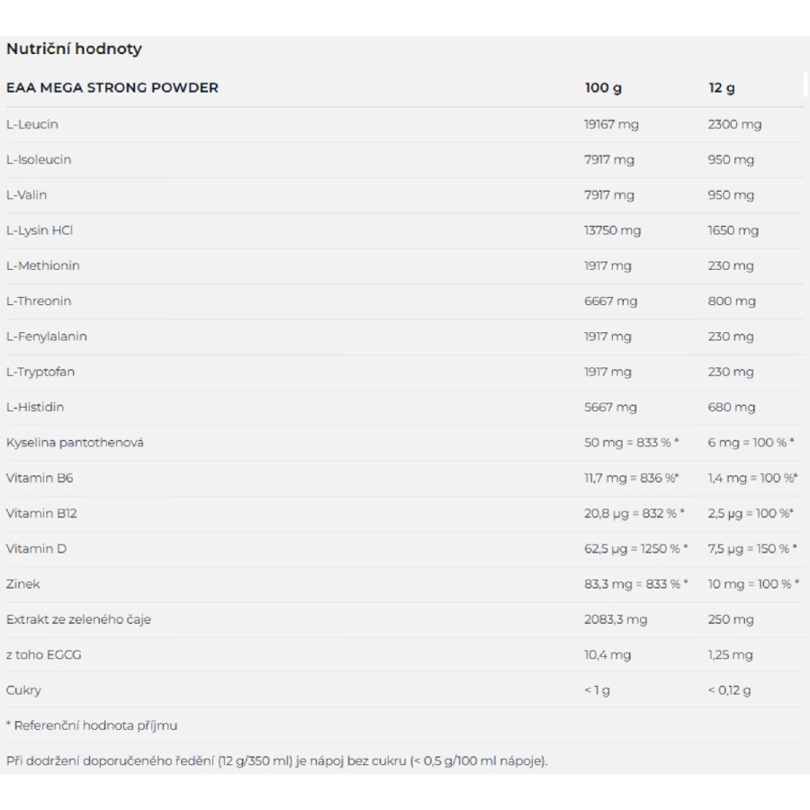Click the 5667 mg L-Histidin value
This screenshot has width=810, height=810.
coord(610,407)
